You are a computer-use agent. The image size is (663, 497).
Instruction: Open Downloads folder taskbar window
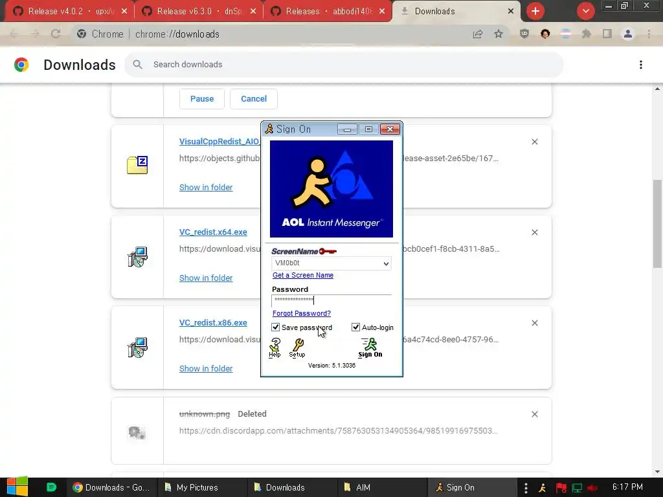tap(292, 487)
